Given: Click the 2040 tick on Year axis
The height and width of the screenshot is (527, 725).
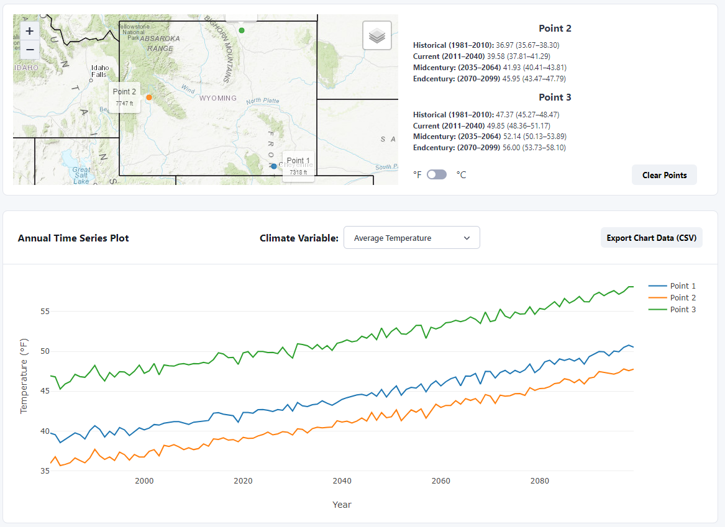Looking at the screenshot, I should click(342, 481).
